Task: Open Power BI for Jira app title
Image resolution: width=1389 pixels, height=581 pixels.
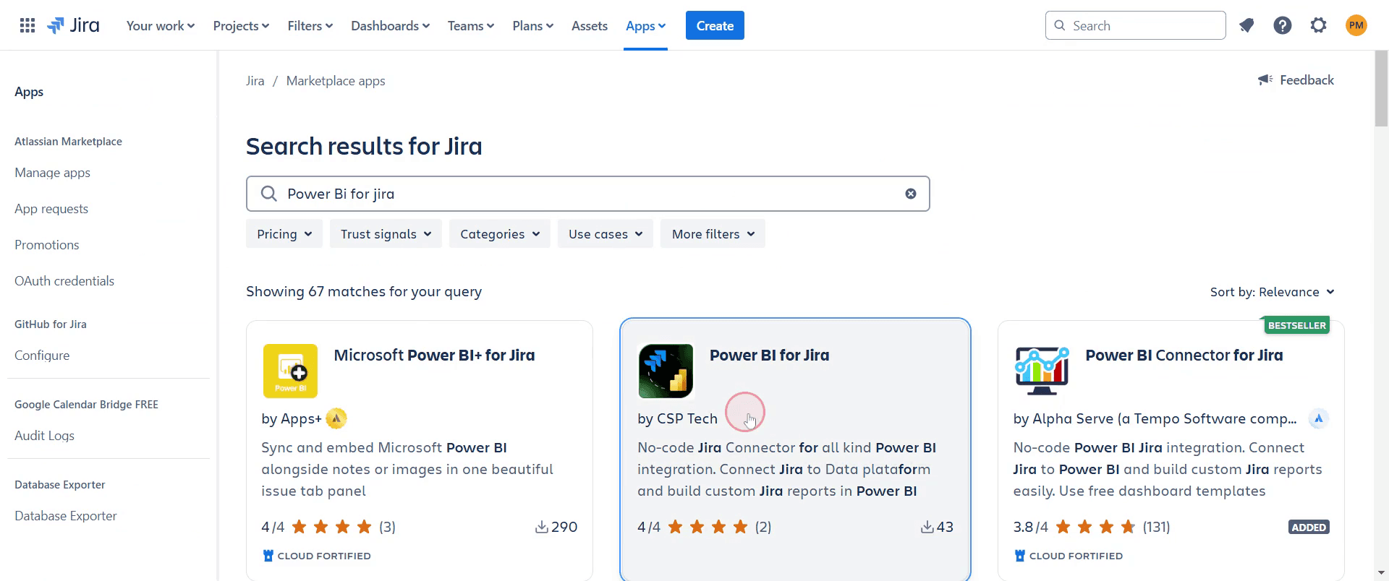Action: pos(769,355)
